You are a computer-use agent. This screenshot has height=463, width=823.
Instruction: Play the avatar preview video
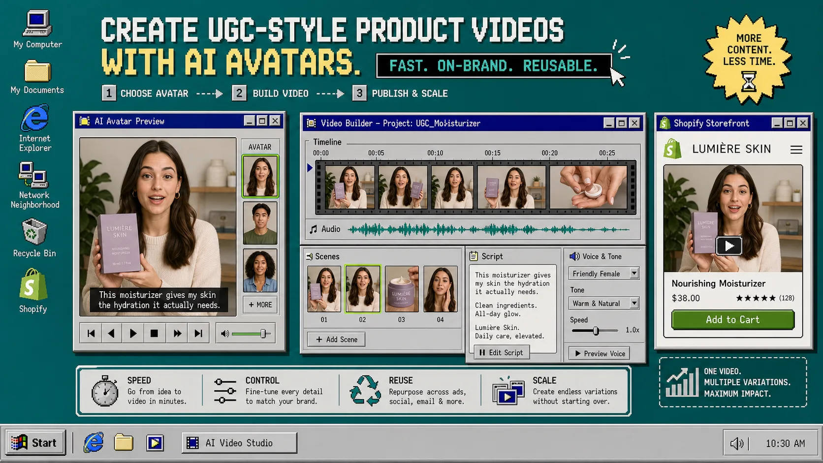tap(133, 334)
